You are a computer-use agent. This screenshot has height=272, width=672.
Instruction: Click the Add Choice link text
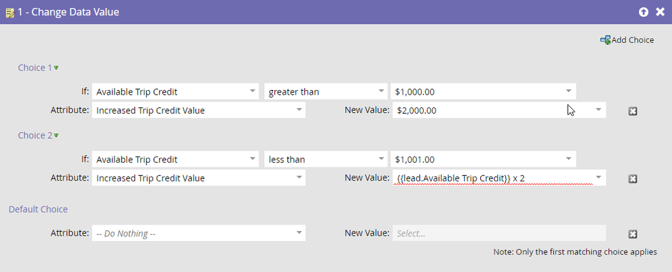click(632, 40)
